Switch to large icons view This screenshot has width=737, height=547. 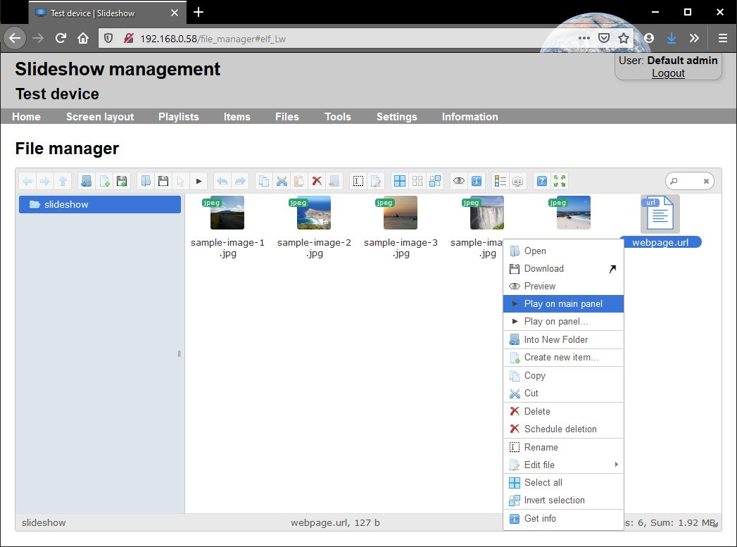pyautogui.click(x=400, y=182)
